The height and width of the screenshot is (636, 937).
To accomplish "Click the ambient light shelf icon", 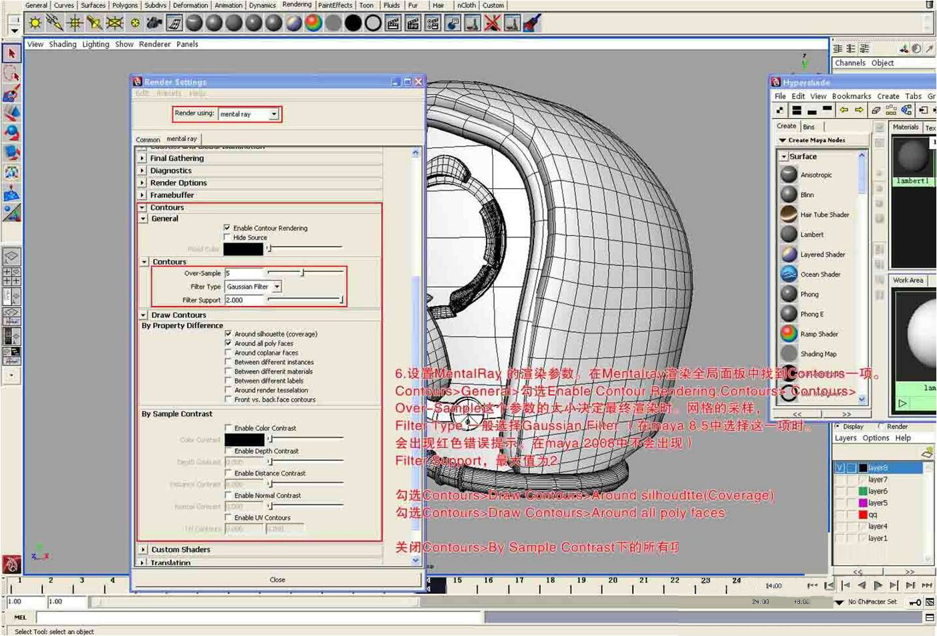I will 35,23.
